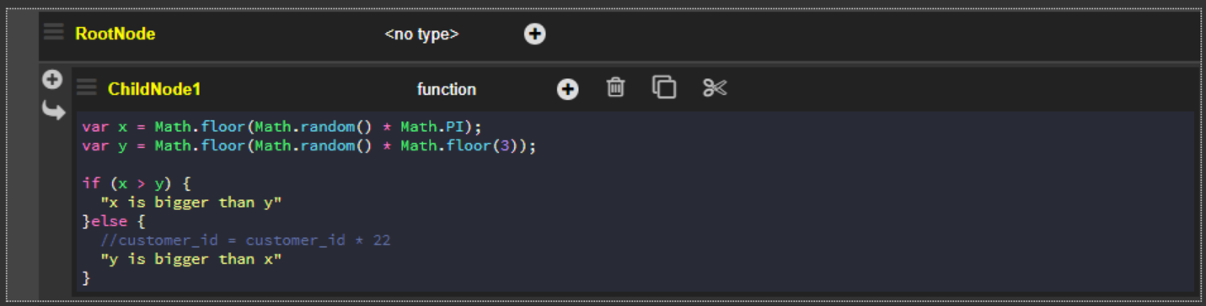
Task: Click the line with Math.floor(3)
Action: (308, 145)
